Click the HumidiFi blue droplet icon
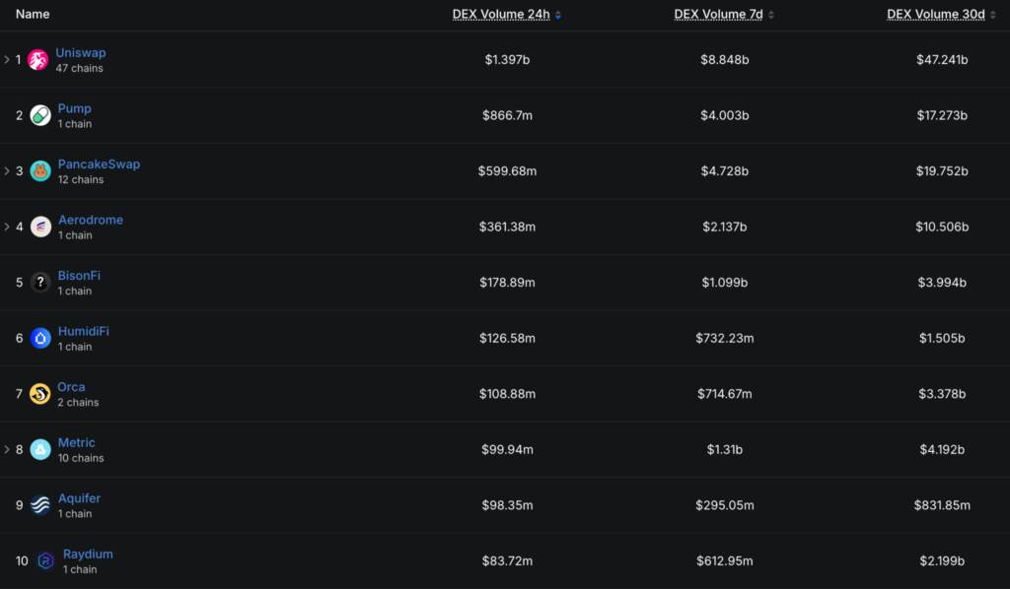 (39, 338)
